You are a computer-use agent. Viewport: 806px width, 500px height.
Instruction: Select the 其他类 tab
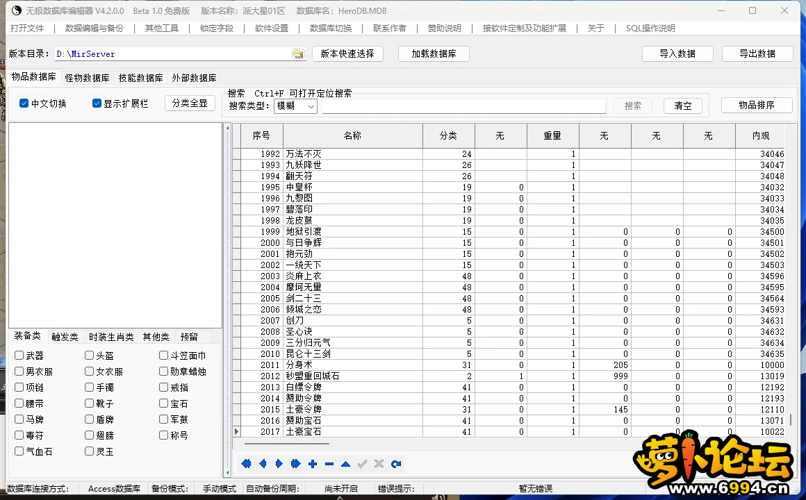click(x=156, y=337)
